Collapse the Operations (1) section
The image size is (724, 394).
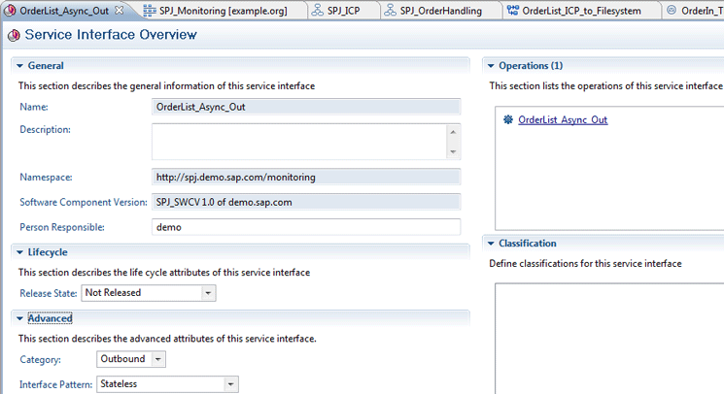click(490, 66)
